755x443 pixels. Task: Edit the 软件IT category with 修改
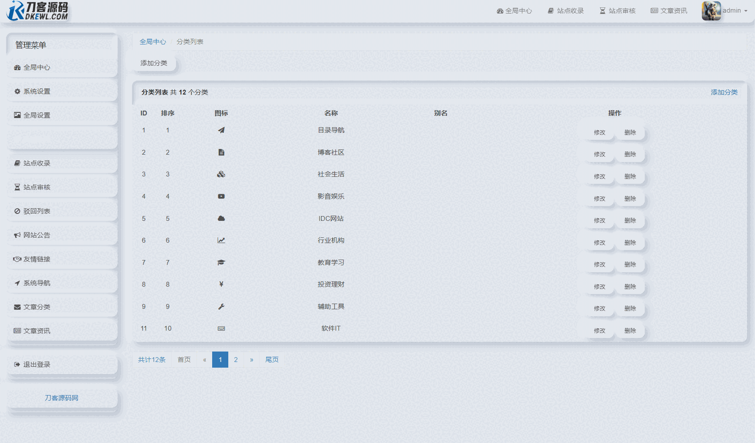tap(599, 331)
